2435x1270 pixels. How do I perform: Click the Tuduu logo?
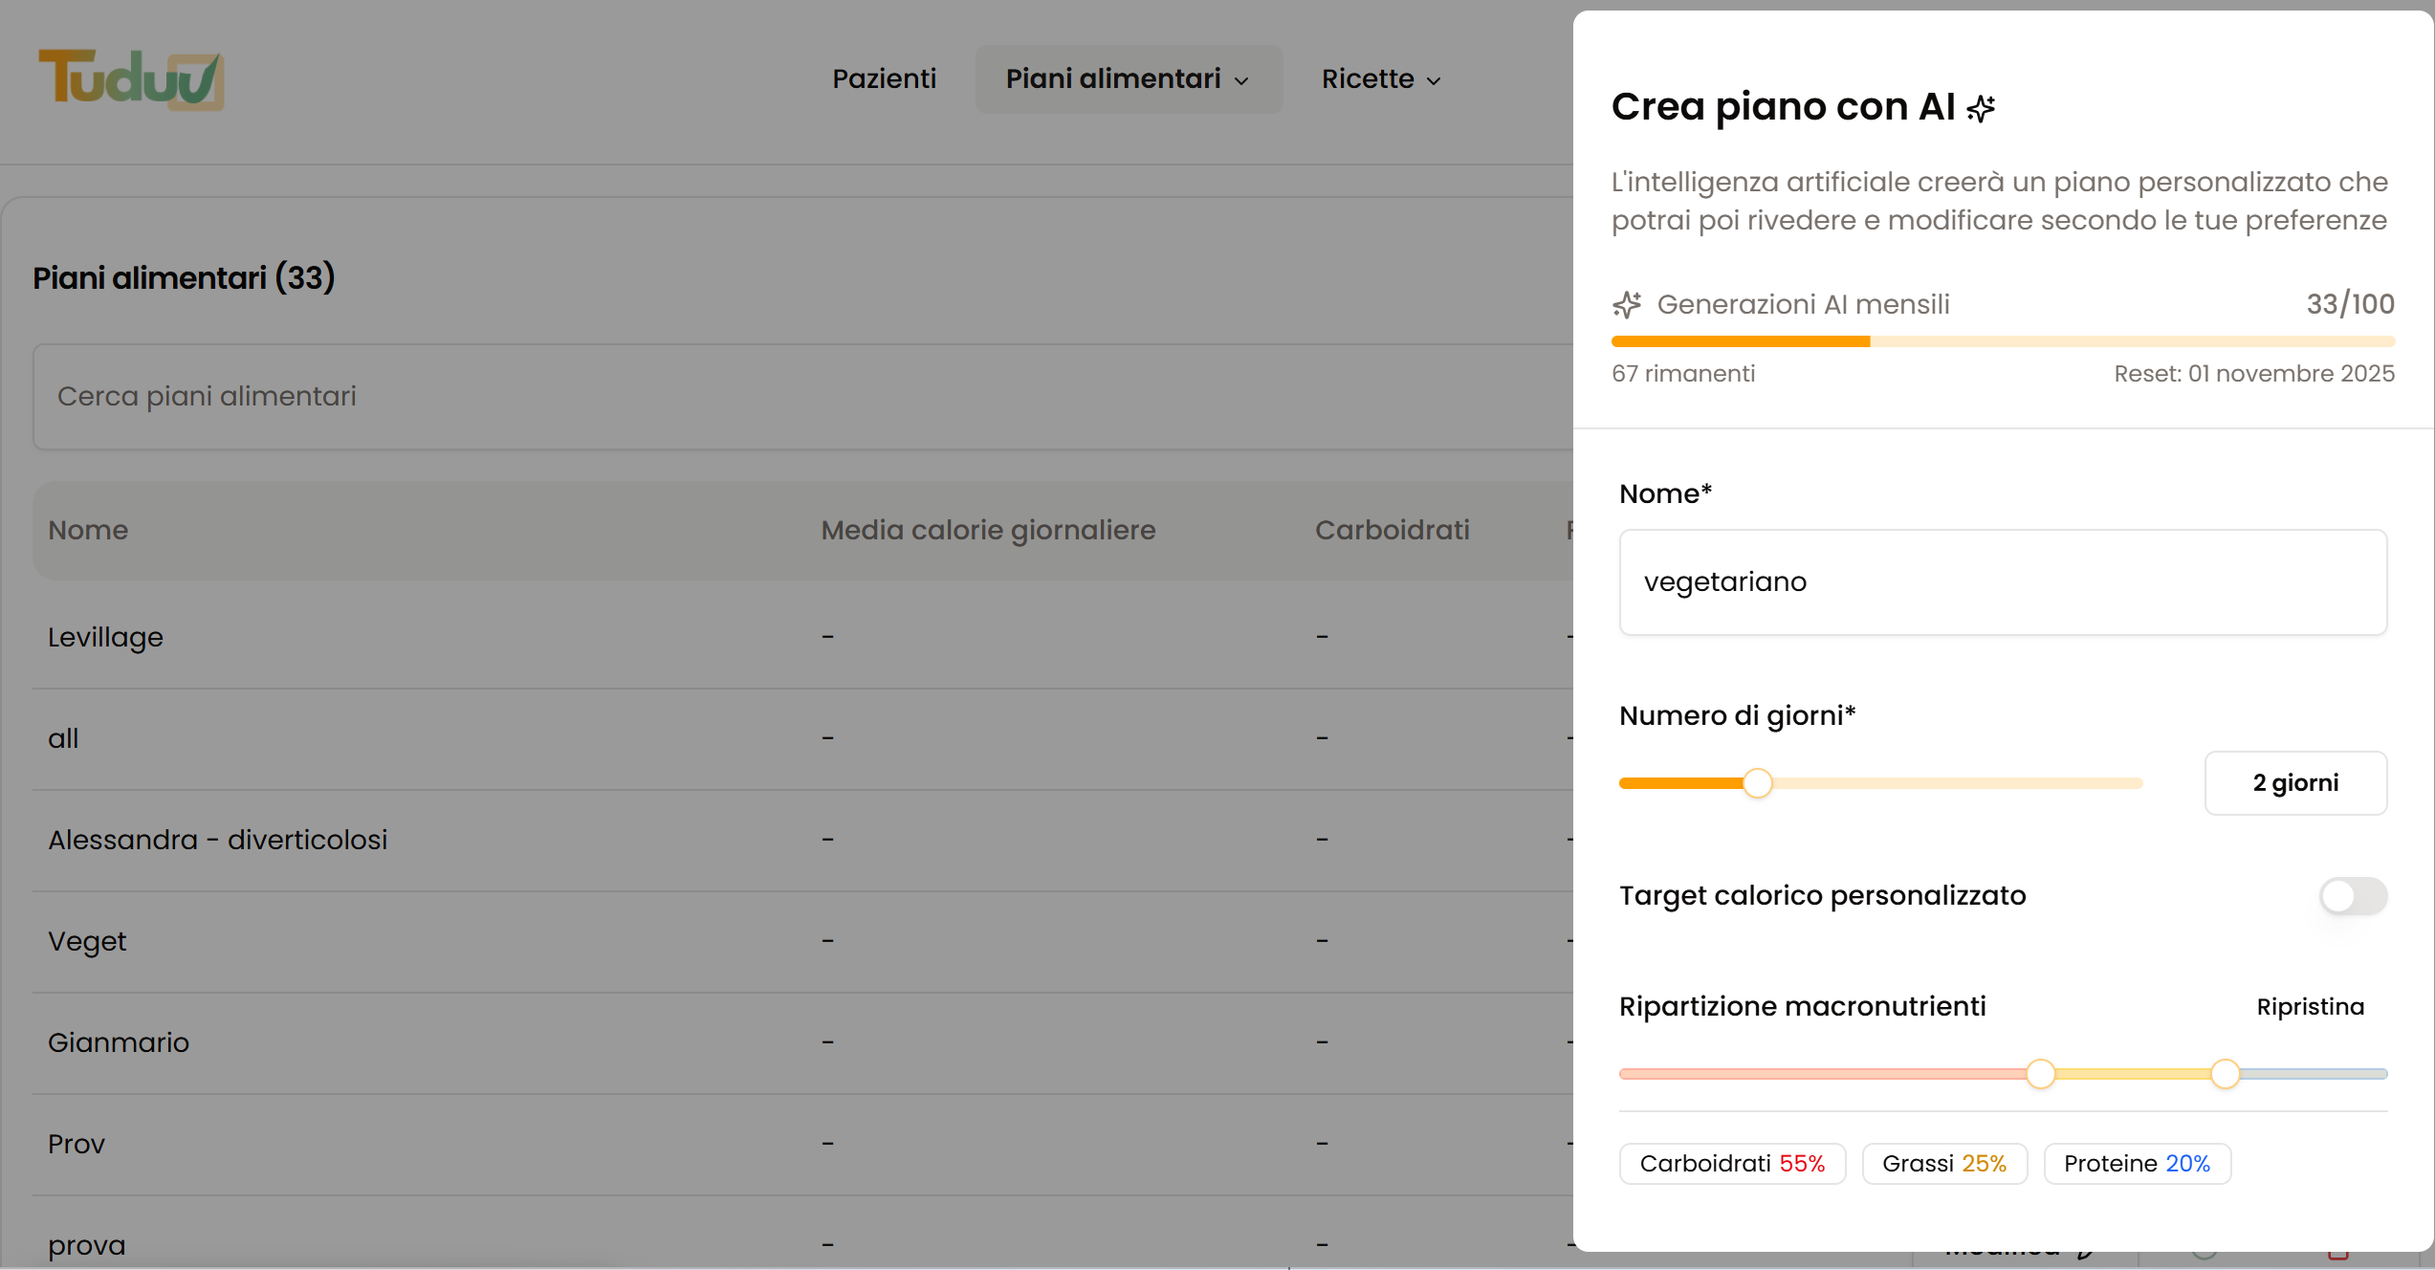[x=131, y=79]
